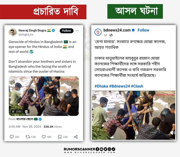Viewport: 180px width, 157px height.
Task: Open the three-dot more options menu
Action: click(77, 31)
